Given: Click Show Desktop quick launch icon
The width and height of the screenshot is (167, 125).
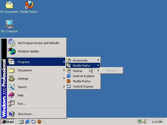Looking at the screenshot, I should 21,122.
